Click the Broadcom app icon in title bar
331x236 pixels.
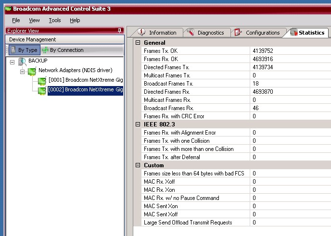[8, 9]
